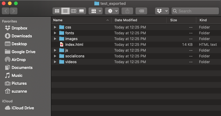Screen dimensions: 221x116
Task: Expand the socialicons folder
Action: point(55,56)
